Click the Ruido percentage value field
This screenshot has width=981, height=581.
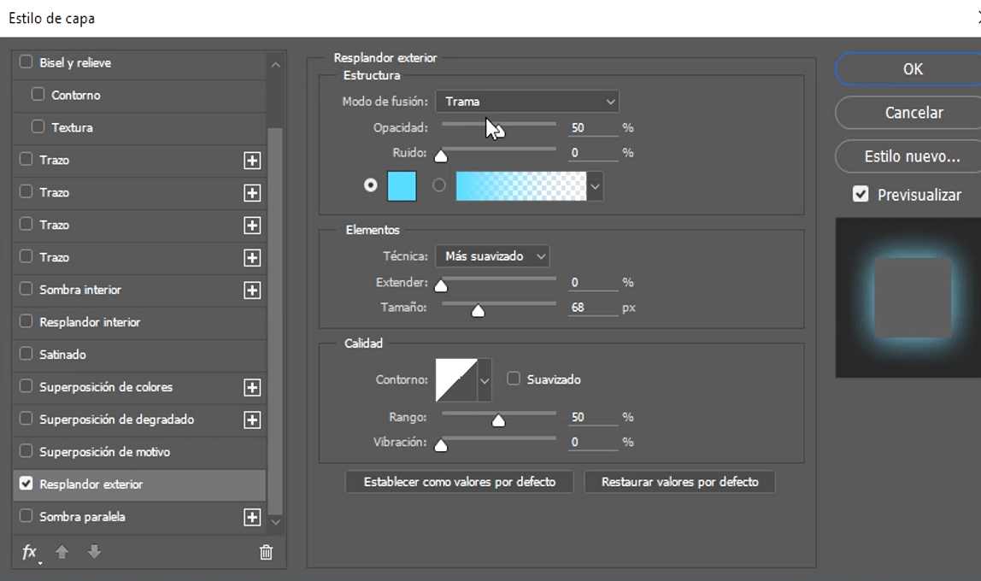[x=592, y=153]
